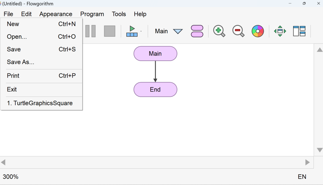Expand the step execution speed dropdown
The image size is (323, 185).
pos(141,31)
